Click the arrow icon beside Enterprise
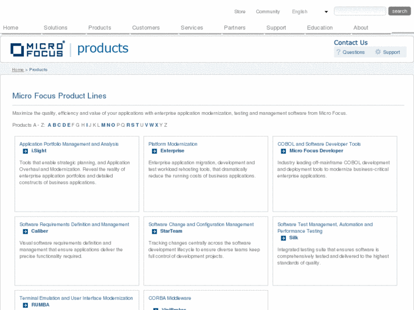Image resolution: width=414 pixels, height=310 pixels. click(154, 151)
